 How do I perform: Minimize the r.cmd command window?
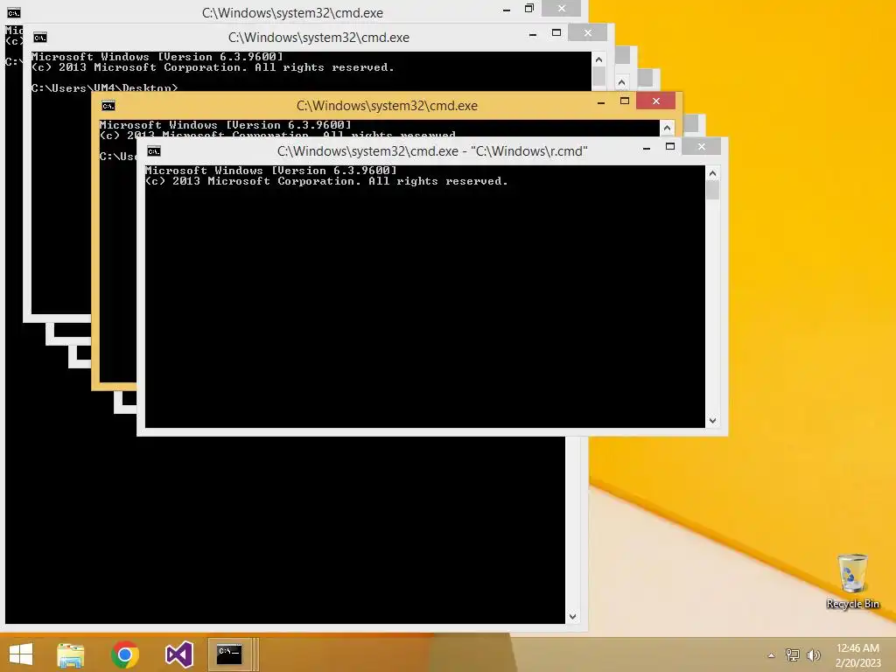coord(647,147)
